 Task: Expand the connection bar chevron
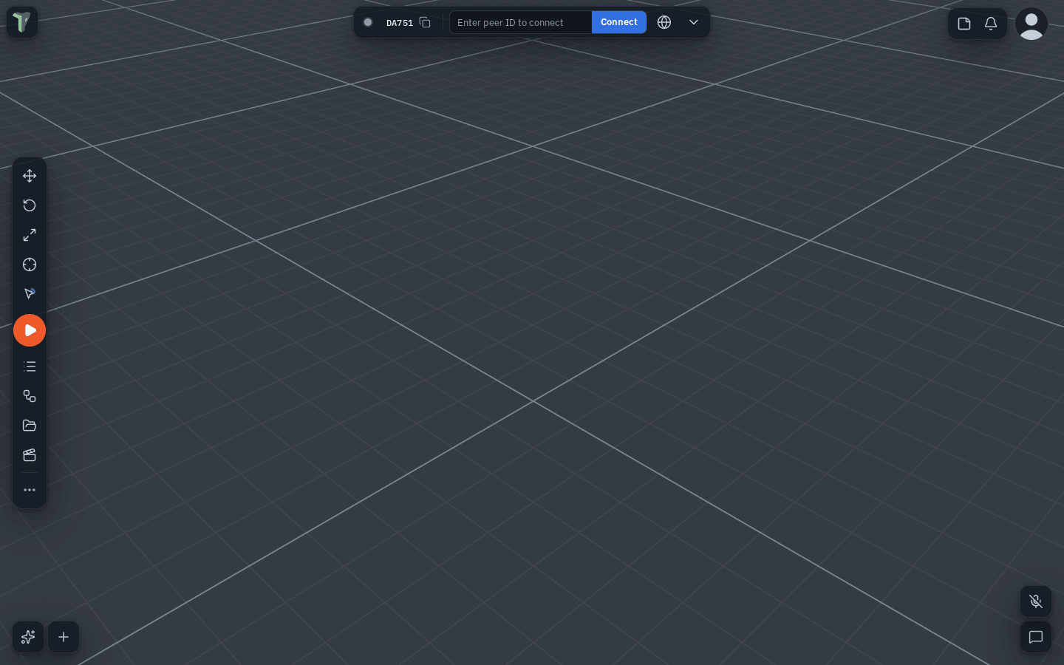click(694, 22)
